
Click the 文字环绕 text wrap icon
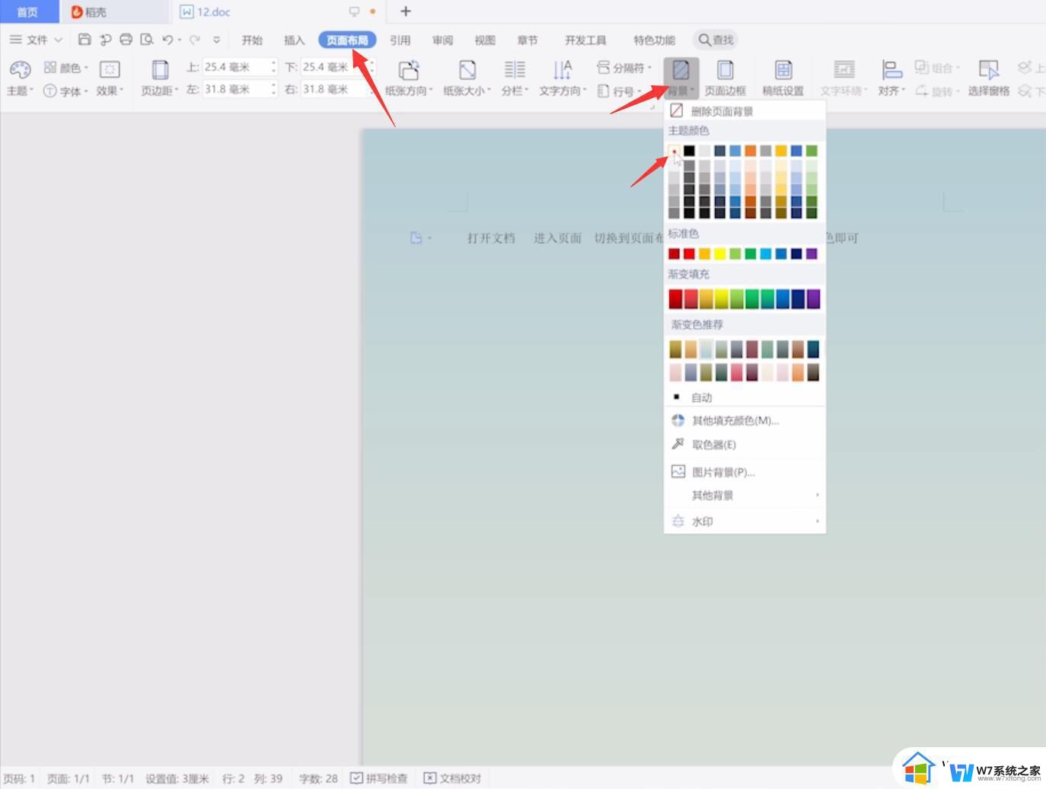pyautogui.click(x=844, y=70)
